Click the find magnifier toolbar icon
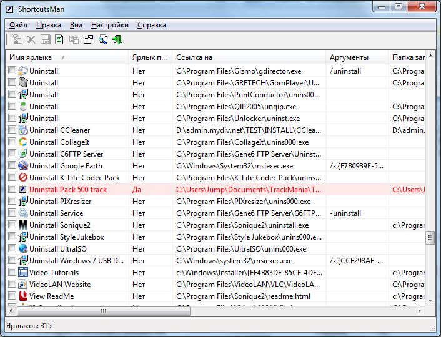Viewport: 441px width, 337px height. pos(103,39)
